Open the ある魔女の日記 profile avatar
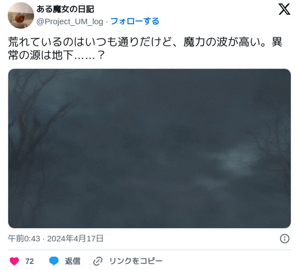 [21, 15]
